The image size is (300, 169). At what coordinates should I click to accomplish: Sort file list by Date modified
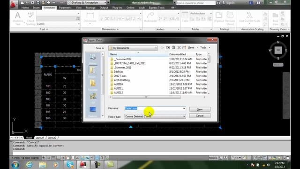[x=181, y=54]
